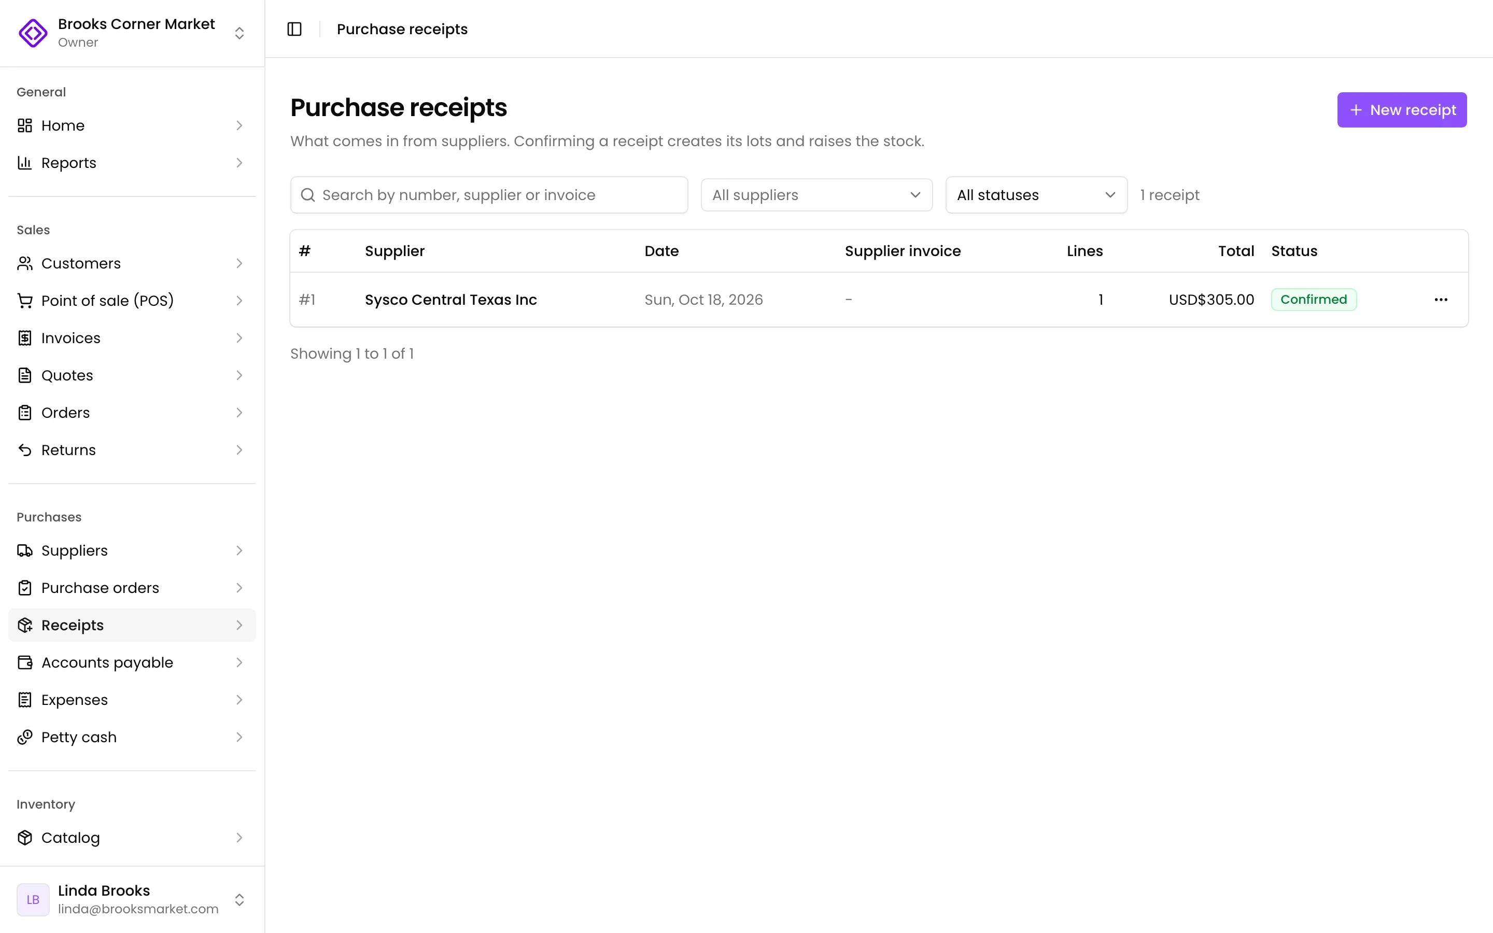Expand the Suppliers chevron in the sidebar
The height and width of the screenshot is (933, 1493).
tap(240, 550)
